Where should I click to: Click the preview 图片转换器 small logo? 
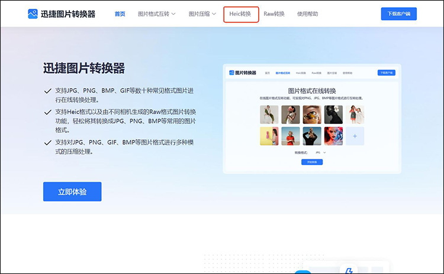pyautogui.click(x=242, y=73)
